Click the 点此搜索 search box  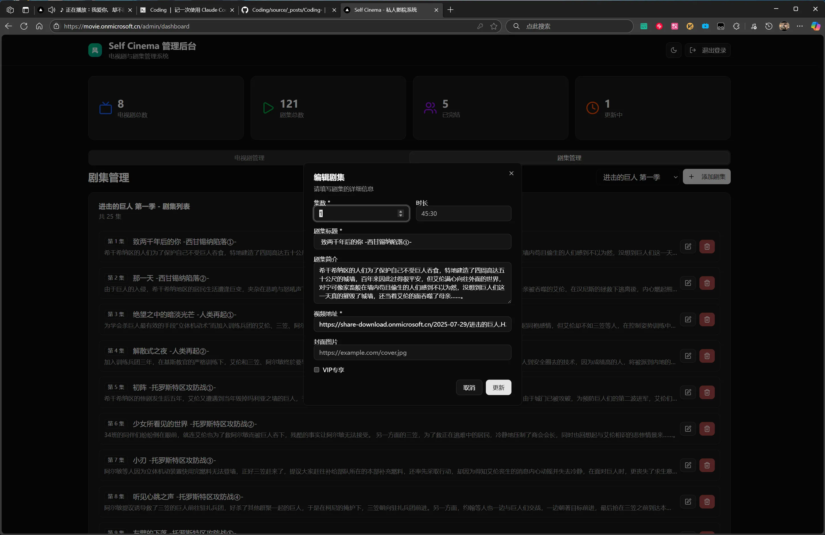(569, 26)
